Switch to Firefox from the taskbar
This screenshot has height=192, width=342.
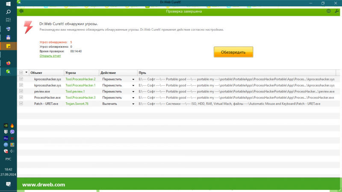8,63
